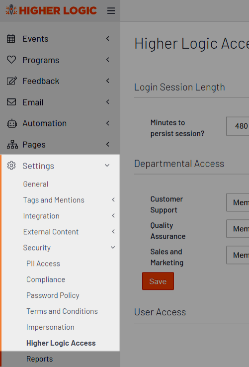
Task: Click the Save button
Action: (158, 281)
